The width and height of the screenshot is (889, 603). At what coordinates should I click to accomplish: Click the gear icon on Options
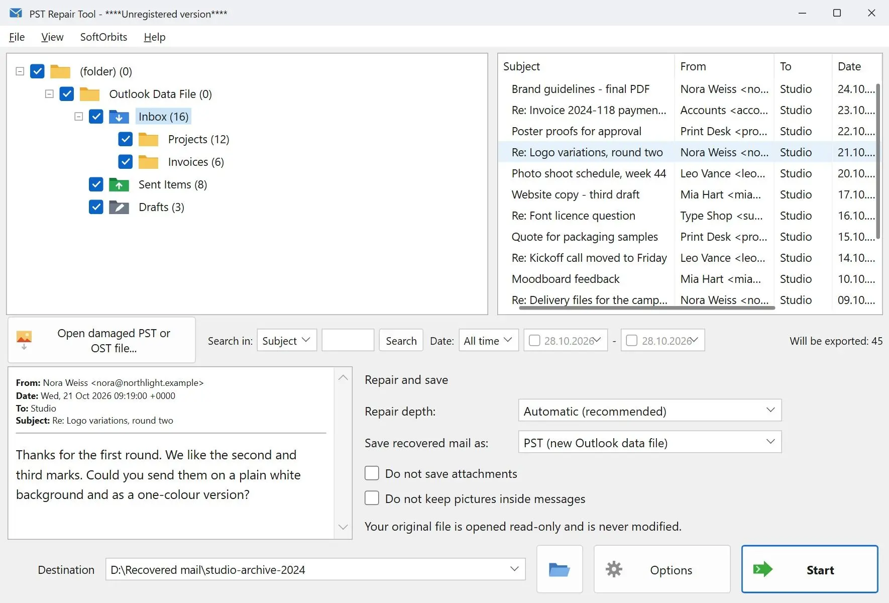pos(614,569)
